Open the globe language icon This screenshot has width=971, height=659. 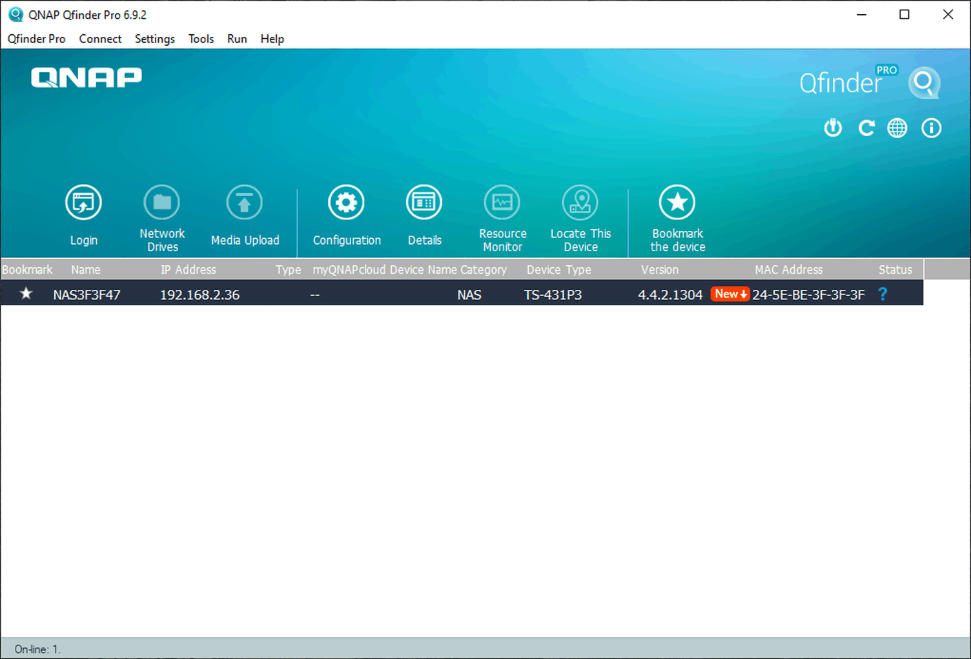click(x=897, y=128)
